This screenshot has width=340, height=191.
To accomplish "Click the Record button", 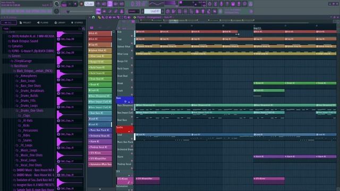I will 81,4.
